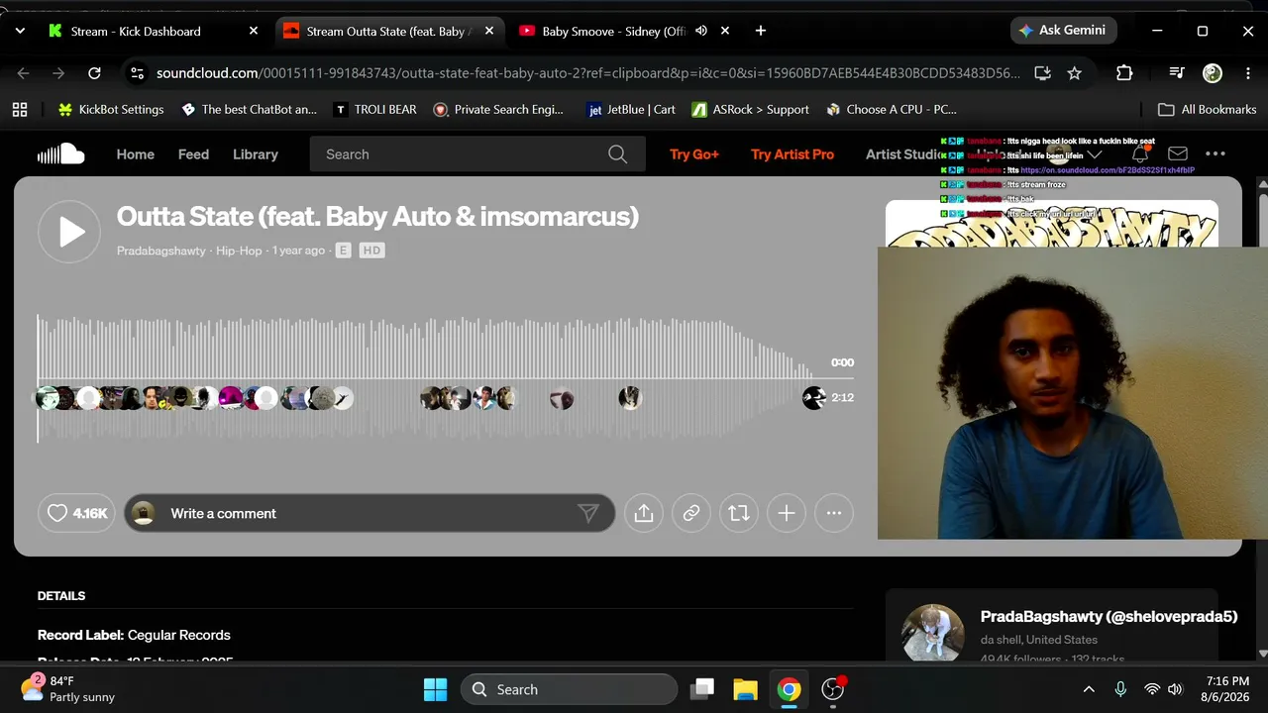Open OBS Studio from the taskbar
Image resolution: width=1268 pixels, height=713 pixels.
pos(832,689)
